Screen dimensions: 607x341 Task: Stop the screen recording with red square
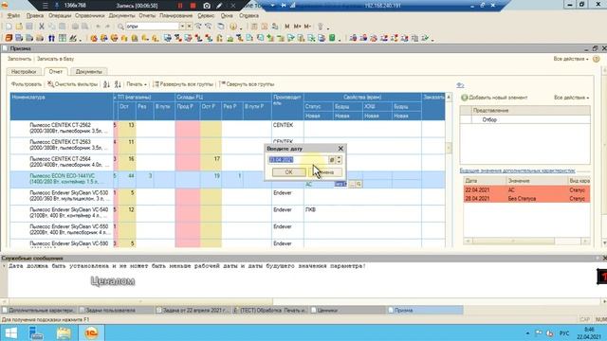(x=193, y=6)
